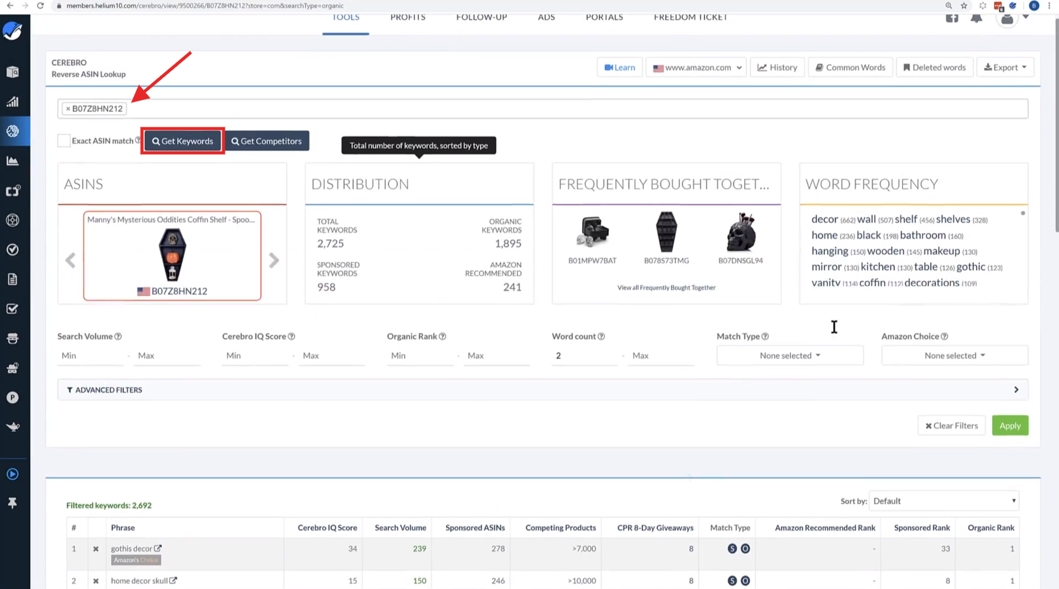Open Common Words
1059x589 pixels.
coord(850,67)
